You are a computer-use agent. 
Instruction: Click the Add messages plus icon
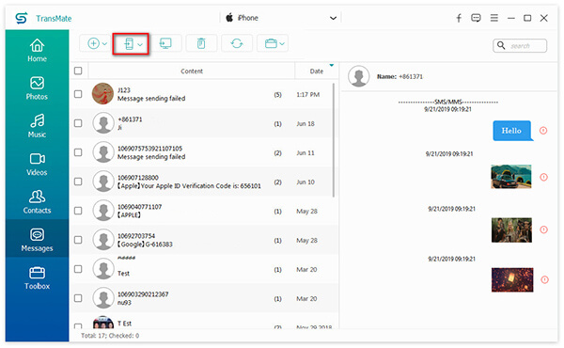pos(93,43)
